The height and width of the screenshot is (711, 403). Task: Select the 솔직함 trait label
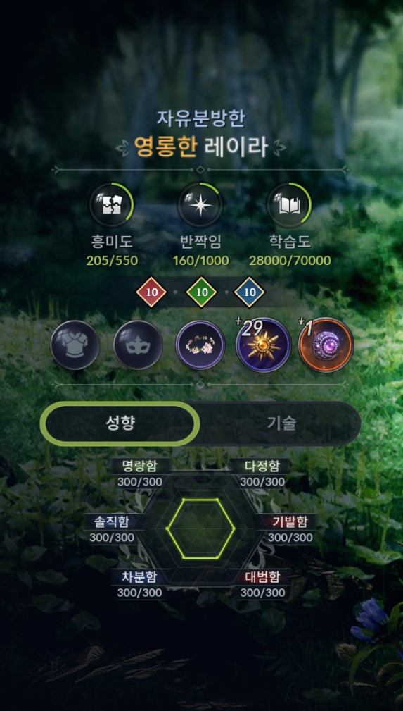(x=111, y=522)
